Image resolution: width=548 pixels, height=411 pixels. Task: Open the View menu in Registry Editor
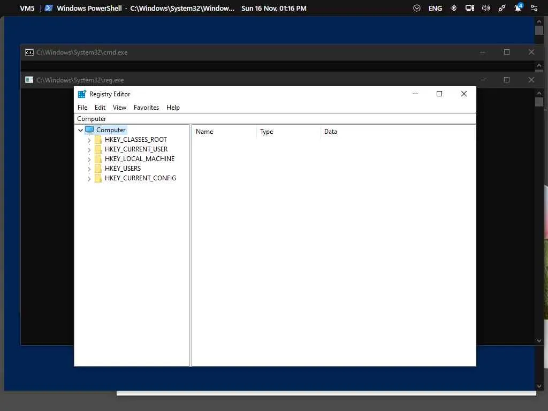tap(119, 107)
